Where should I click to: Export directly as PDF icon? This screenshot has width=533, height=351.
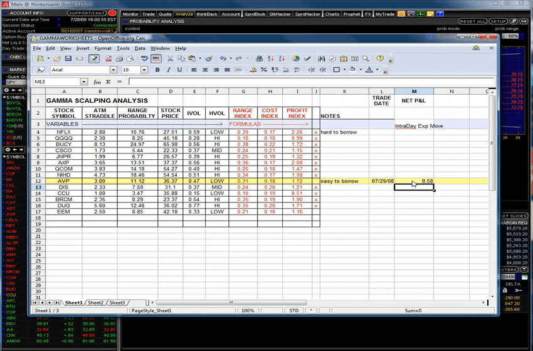click(x=108, y=58)
